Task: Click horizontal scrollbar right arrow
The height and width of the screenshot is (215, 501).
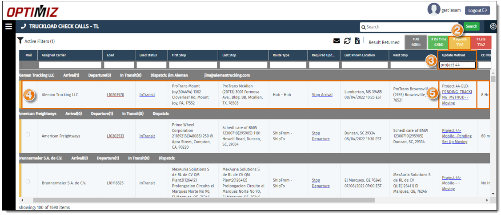Action: [487, 200]
